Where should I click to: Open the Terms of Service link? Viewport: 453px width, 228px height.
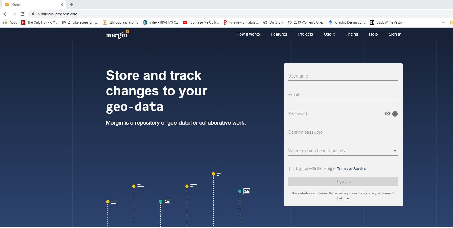[352, 169]
